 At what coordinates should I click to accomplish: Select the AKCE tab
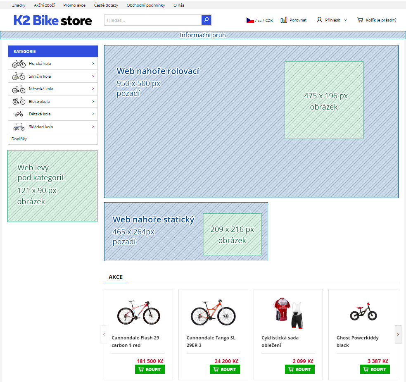click(116, 277)
